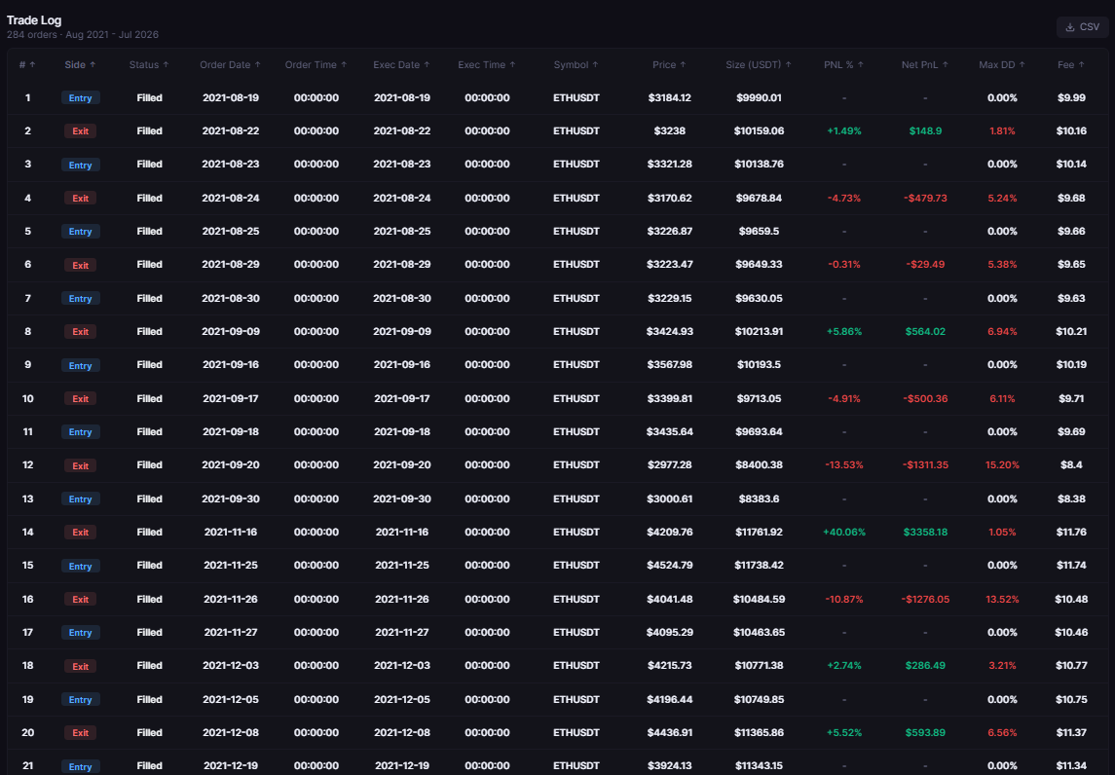The image size is (1115, 775).
Task: Select exec time in row 12
Action: 487,465
